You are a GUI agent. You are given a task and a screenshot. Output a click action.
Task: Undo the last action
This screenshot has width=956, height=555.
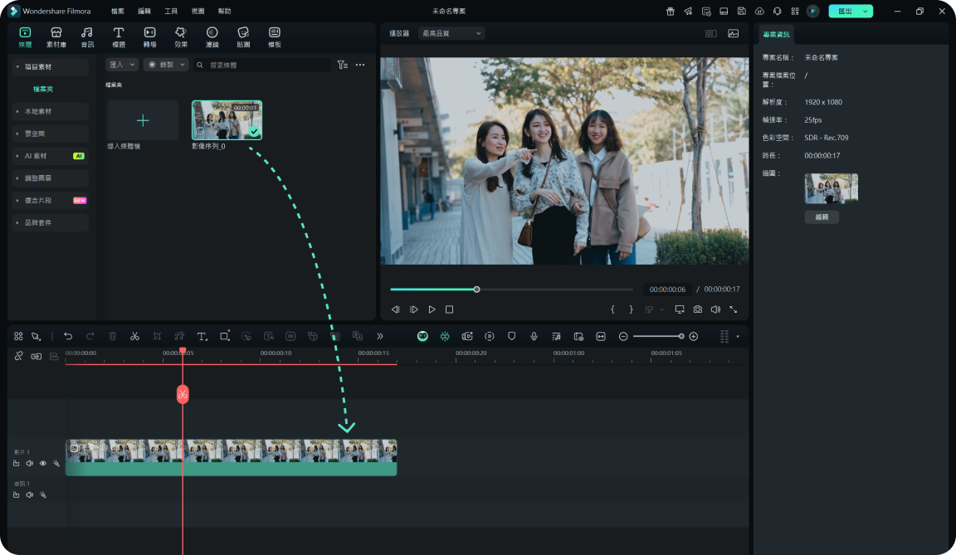click(x=68, y=336)
